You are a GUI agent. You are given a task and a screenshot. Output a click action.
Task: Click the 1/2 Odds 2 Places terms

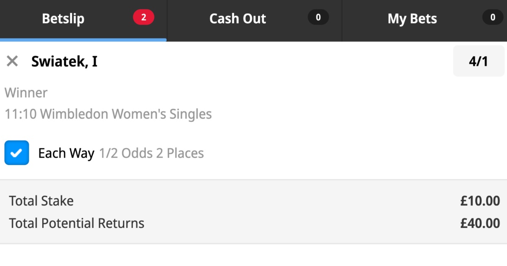tap(151, 153)
